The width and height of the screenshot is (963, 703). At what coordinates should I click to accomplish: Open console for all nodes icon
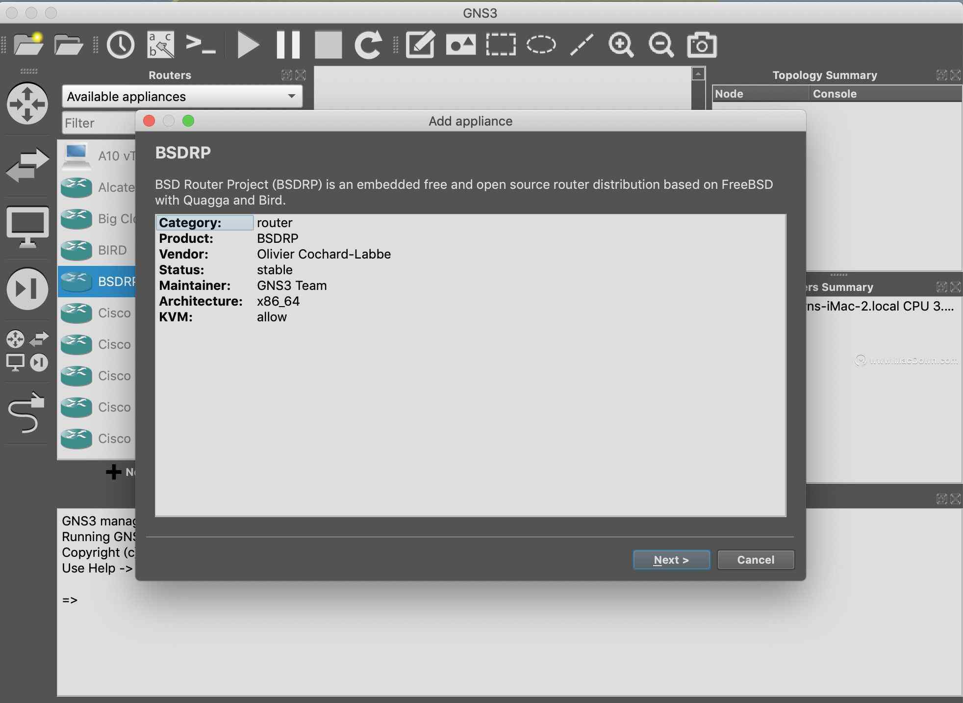coord(201,44)
